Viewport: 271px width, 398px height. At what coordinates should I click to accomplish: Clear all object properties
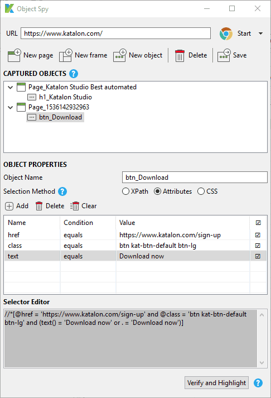pyautogui.click(x=84, y=206)
